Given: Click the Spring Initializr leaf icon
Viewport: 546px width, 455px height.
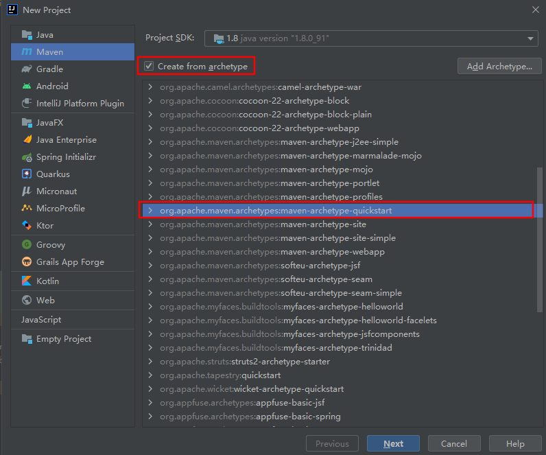Looking at the screenshot, I should (27, 157).
